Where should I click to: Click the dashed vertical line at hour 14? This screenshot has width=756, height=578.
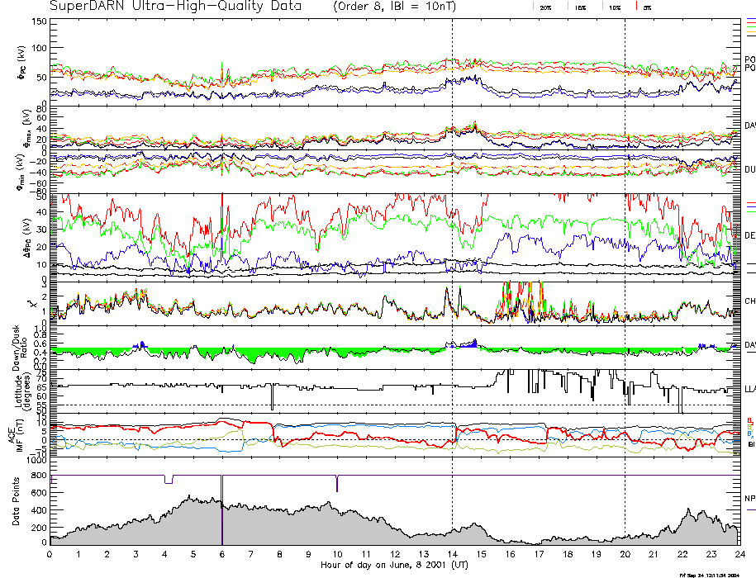click(x=452, y=248)
